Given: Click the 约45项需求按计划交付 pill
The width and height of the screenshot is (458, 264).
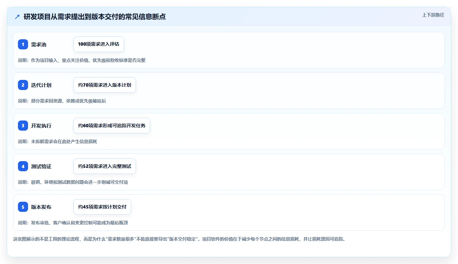Looking at the screenshot, I should 102,207.
